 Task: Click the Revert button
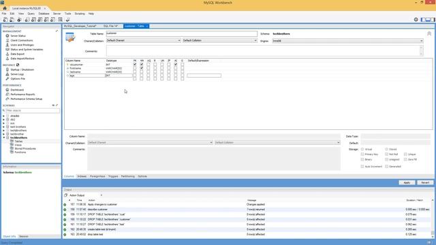click(x=425, y=183)
